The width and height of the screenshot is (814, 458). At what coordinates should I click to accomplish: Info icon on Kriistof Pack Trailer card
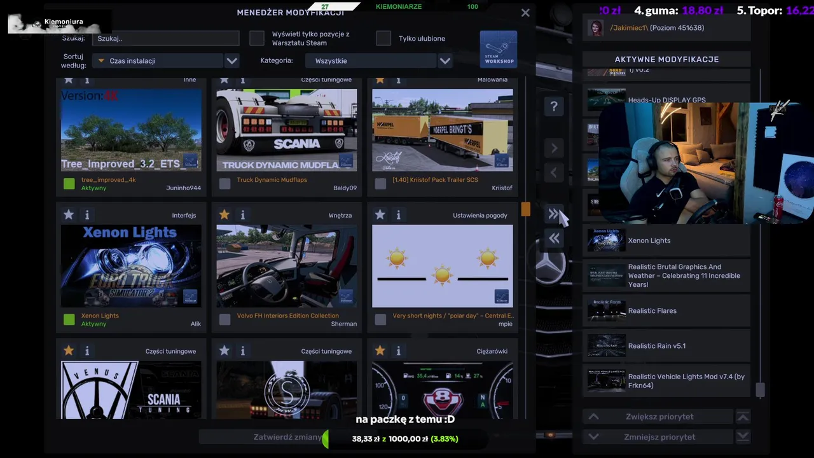(x=399, y=80)
